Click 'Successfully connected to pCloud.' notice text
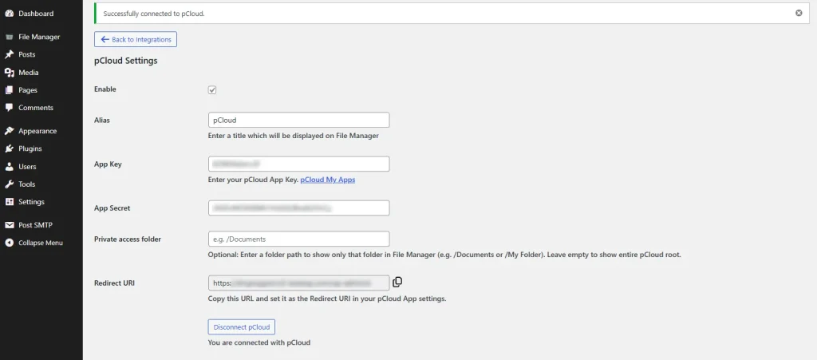817x360 pixels. tap(154, 14)
